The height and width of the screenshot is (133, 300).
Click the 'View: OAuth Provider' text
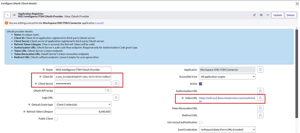[x=77, y=16]
